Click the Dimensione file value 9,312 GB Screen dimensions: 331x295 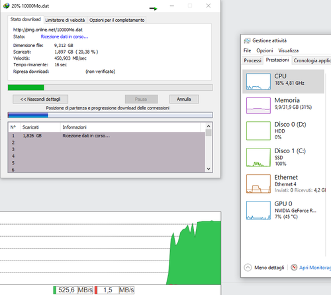[x=64, y=46]
